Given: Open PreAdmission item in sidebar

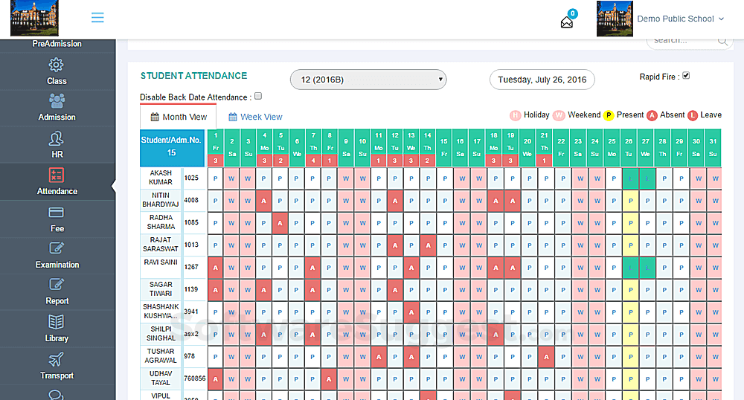Looking at the screenshot, I should 57,44.
